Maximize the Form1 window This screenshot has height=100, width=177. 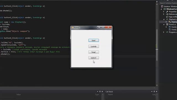[103, 27]
